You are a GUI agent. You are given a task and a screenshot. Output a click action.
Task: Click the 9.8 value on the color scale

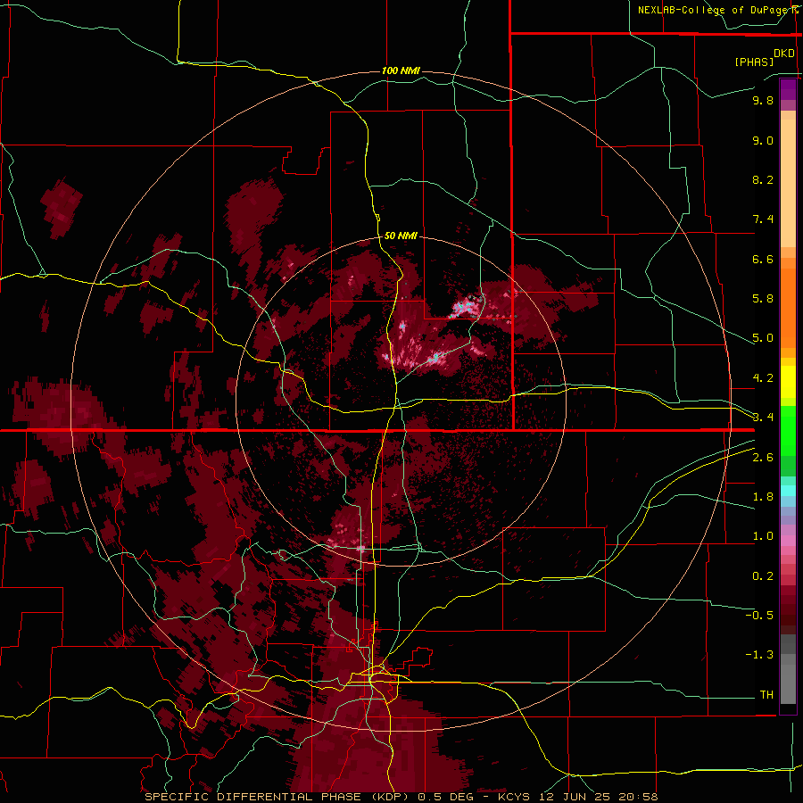(x=763, y=100)
